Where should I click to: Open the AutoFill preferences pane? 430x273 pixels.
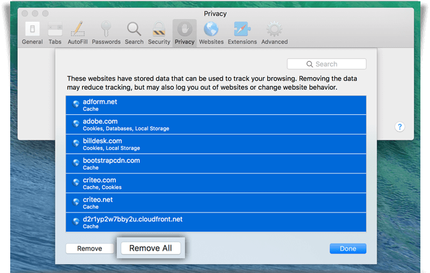point(78,33)
